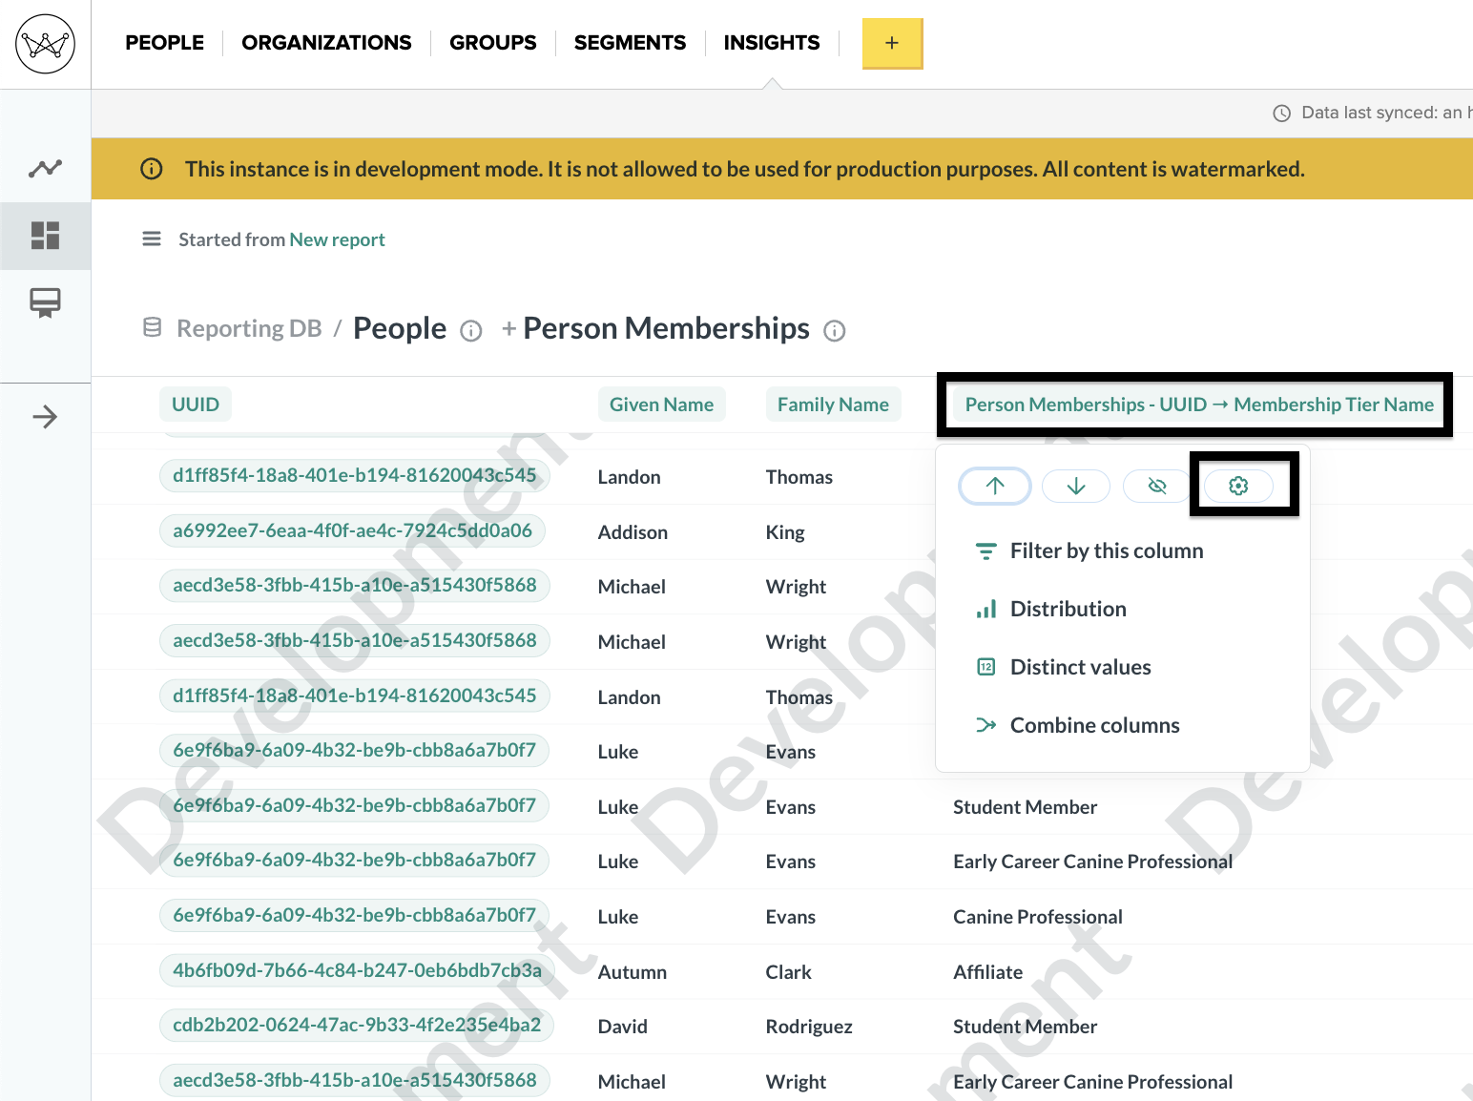Click the yellow plus button
The height and width of the screenshot is (1101, 1473).
click(892, 43)
